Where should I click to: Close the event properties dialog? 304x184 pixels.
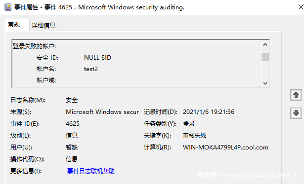tap(301, 7)
